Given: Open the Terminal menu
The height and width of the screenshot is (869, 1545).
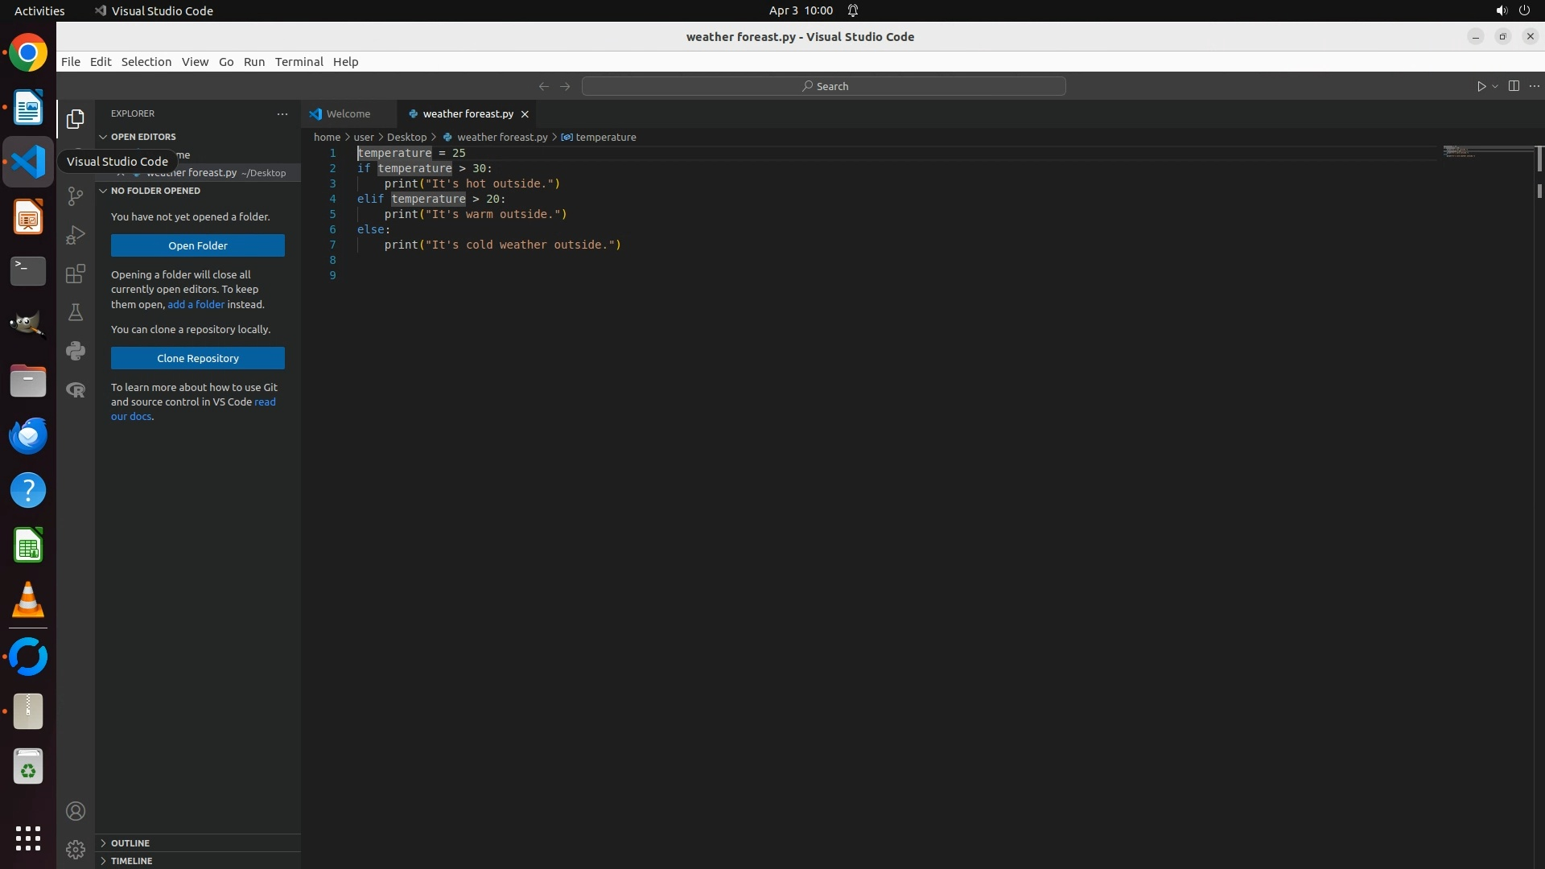Looking at the screenshot, I should pos(299,62).
